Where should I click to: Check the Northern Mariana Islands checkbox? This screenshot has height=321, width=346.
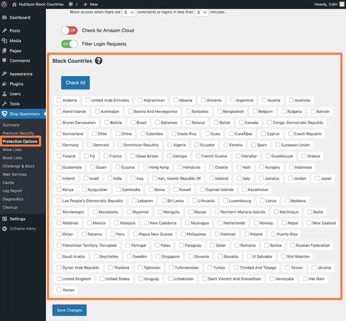[x=217, y=212]
